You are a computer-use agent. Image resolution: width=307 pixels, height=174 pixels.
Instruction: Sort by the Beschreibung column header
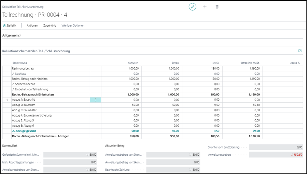[20, 63]
